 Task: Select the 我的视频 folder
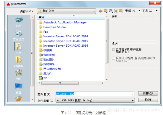click(x=47, y=55)
